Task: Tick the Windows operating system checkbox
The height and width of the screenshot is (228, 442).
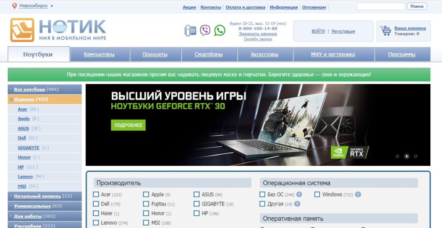Action: pyautogui.click(x=317, y=195)
